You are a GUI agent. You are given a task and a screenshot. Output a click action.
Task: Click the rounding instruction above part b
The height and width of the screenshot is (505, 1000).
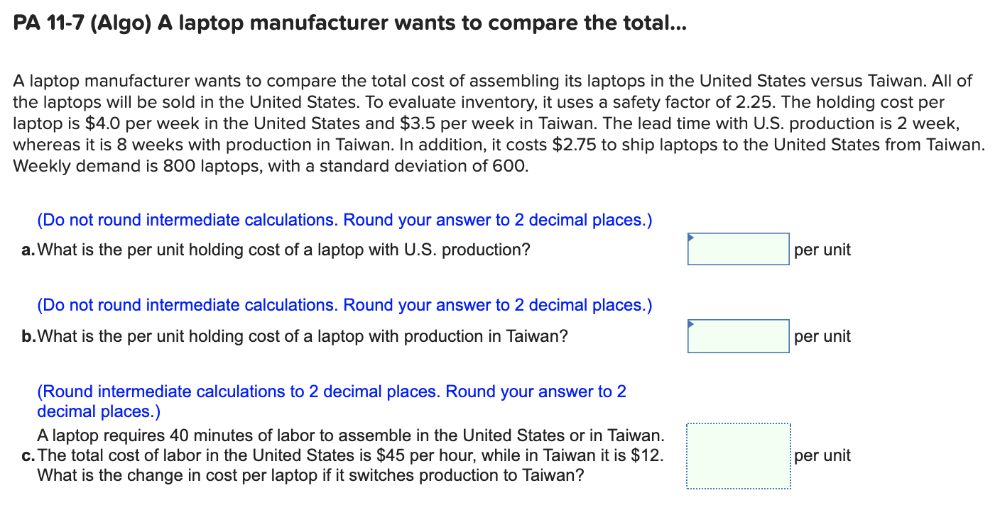click(344, 304)
